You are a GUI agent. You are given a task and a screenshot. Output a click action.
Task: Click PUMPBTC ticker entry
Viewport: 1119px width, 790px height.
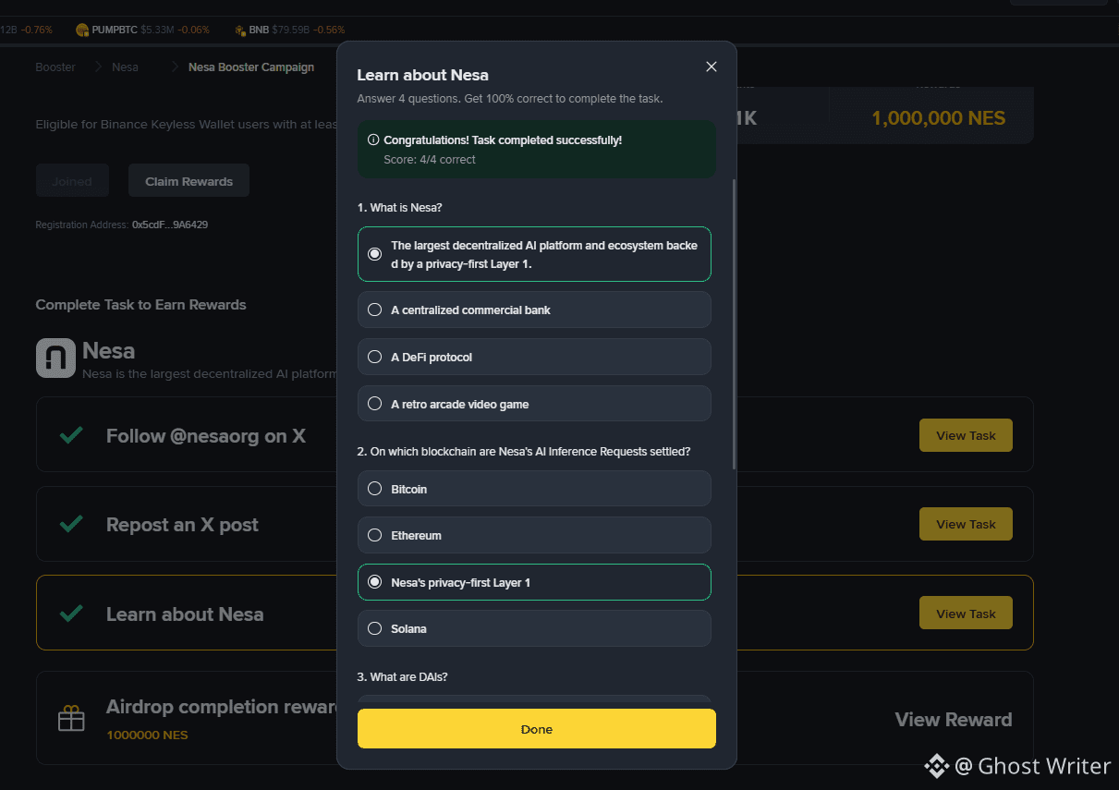[143, 30]
